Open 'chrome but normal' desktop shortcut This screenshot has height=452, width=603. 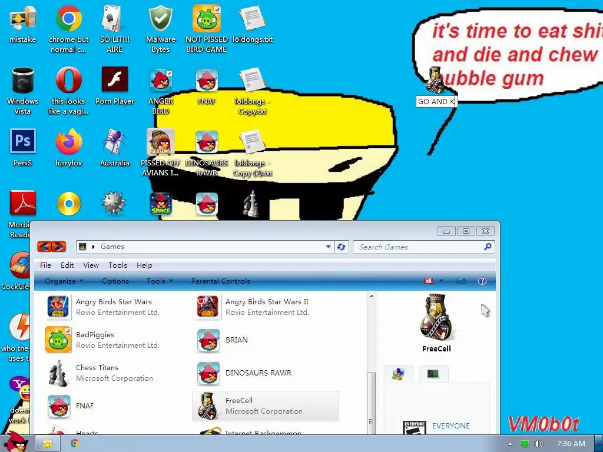click(68, 29)
